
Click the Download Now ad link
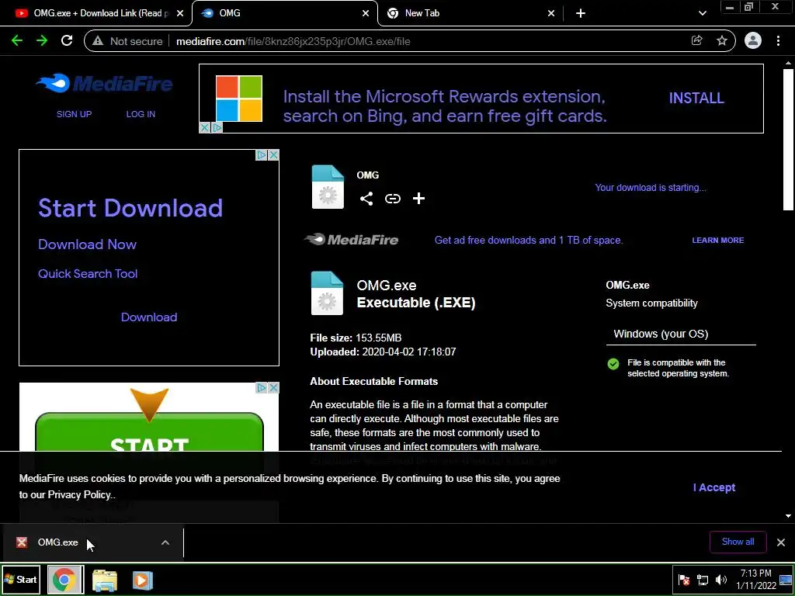[87, 244]
